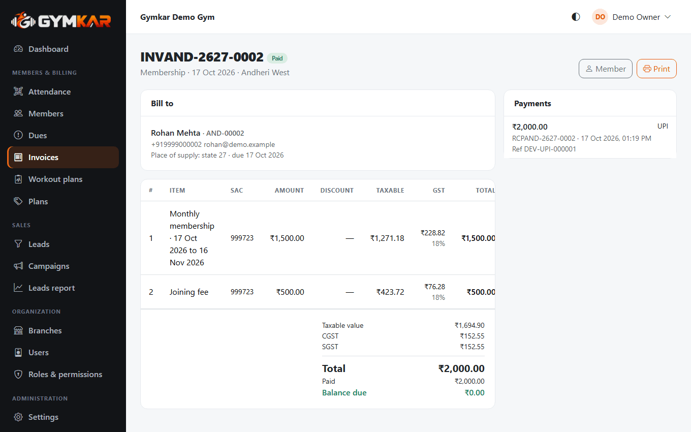Click Monthly membership item description
691x432 pixels.
[192, 238]
